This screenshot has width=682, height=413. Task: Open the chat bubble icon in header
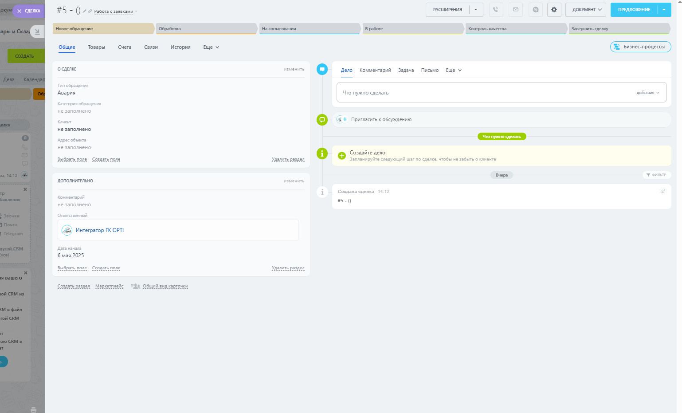pyautogui.click(x=536, y=9)
